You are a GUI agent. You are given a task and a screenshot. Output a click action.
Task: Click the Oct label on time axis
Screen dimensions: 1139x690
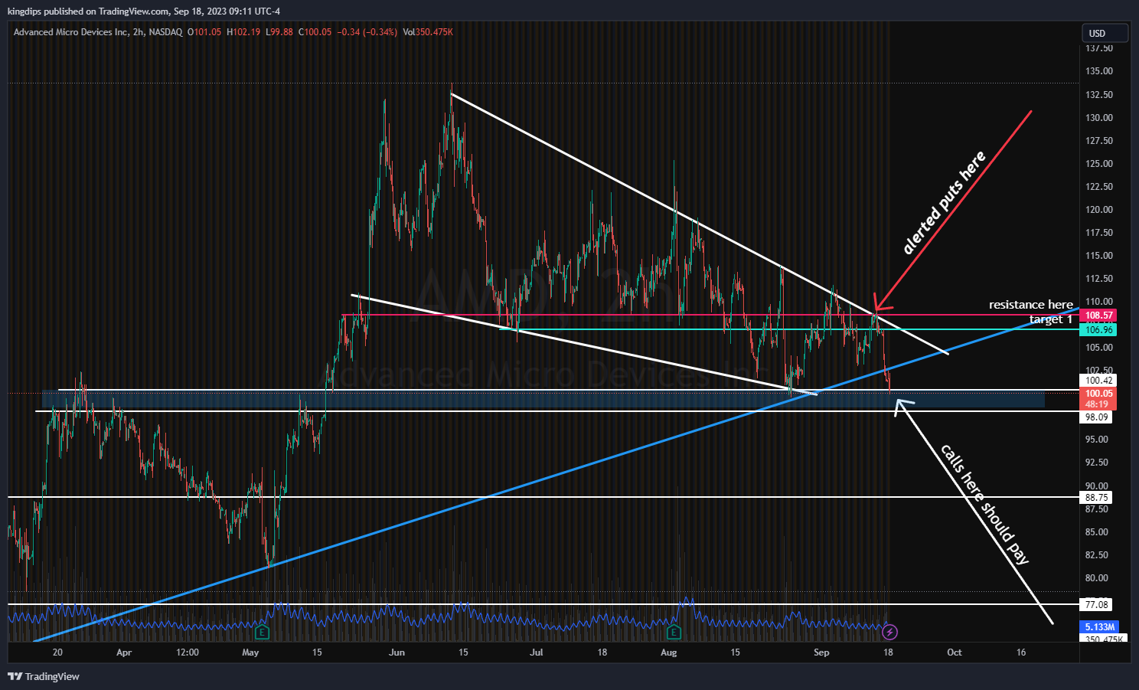point(955,652)
